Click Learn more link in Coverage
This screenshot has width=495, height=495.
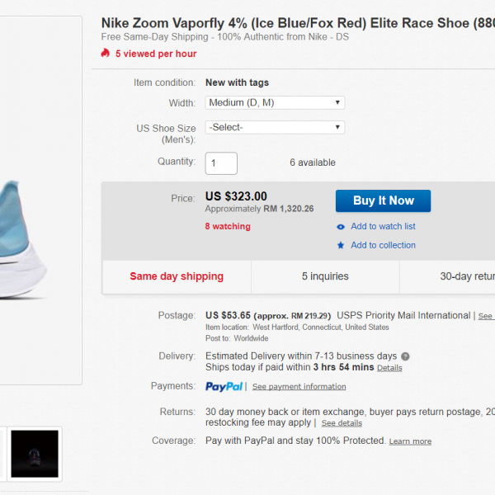click(410, 441)
